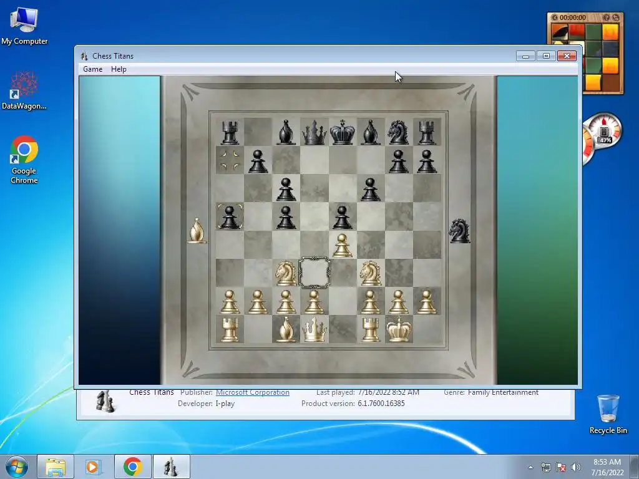
Task: Select the white pawn on e4
Action: (343, 246)
